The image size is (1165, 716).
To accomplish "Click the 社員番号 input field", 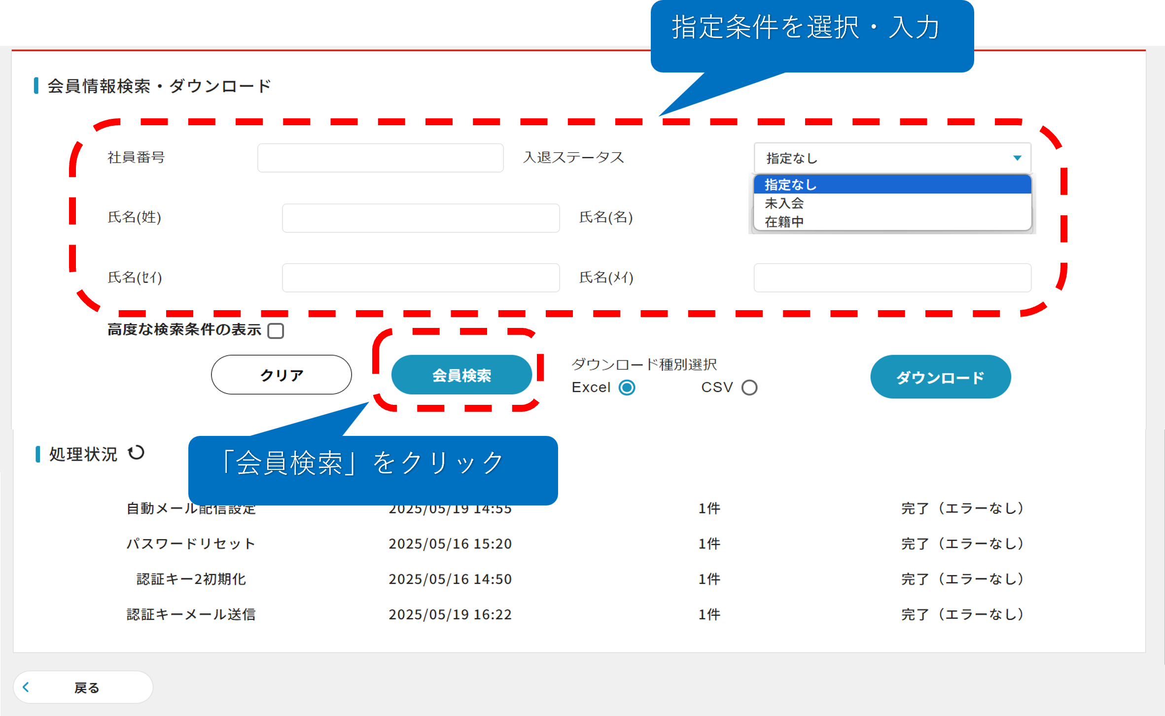I will 380,158.
